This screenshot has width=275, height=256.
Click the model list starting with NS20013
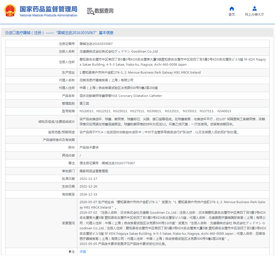155,111
